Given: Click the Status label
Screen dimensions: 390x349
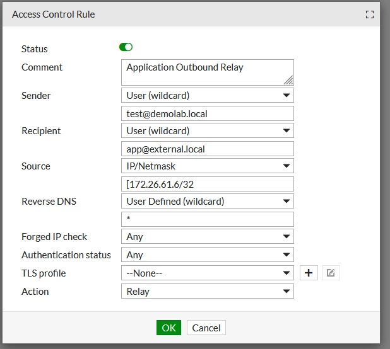Looking at the screenshot, I should 34,49.
